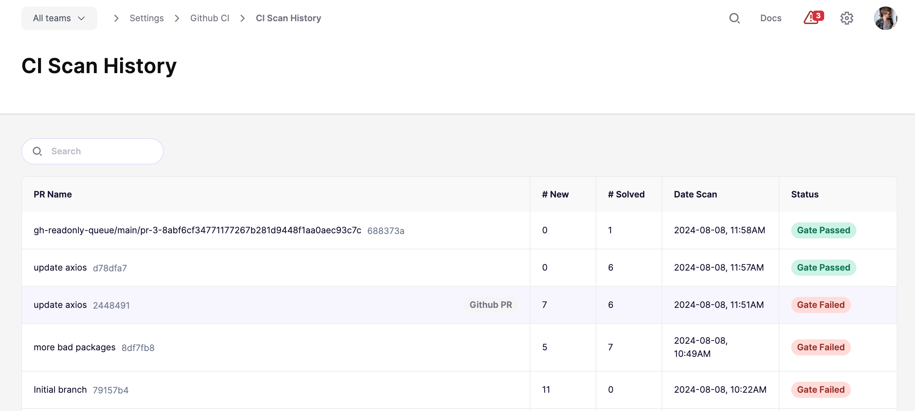Viewport: 915px width, 411px height.
Task: Open the global search icon in header
Action: (734, 18)
